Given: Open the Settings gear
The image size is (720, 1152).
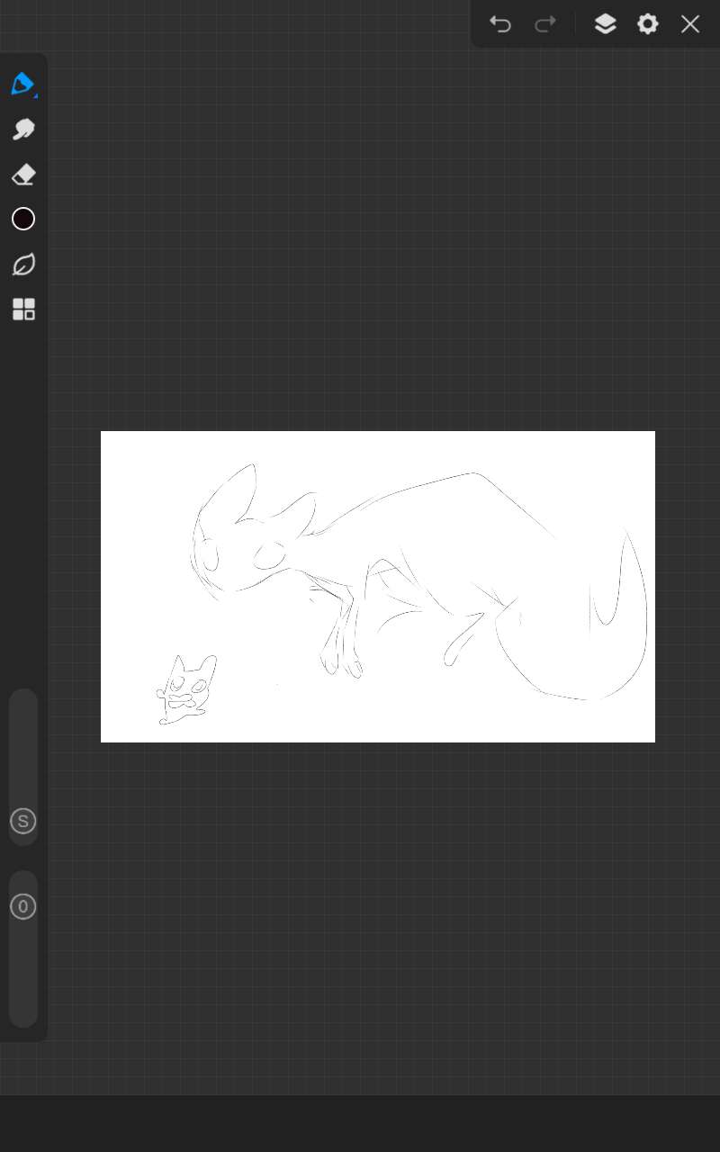Looking at the screenshot, I should [x=648, y=24].
